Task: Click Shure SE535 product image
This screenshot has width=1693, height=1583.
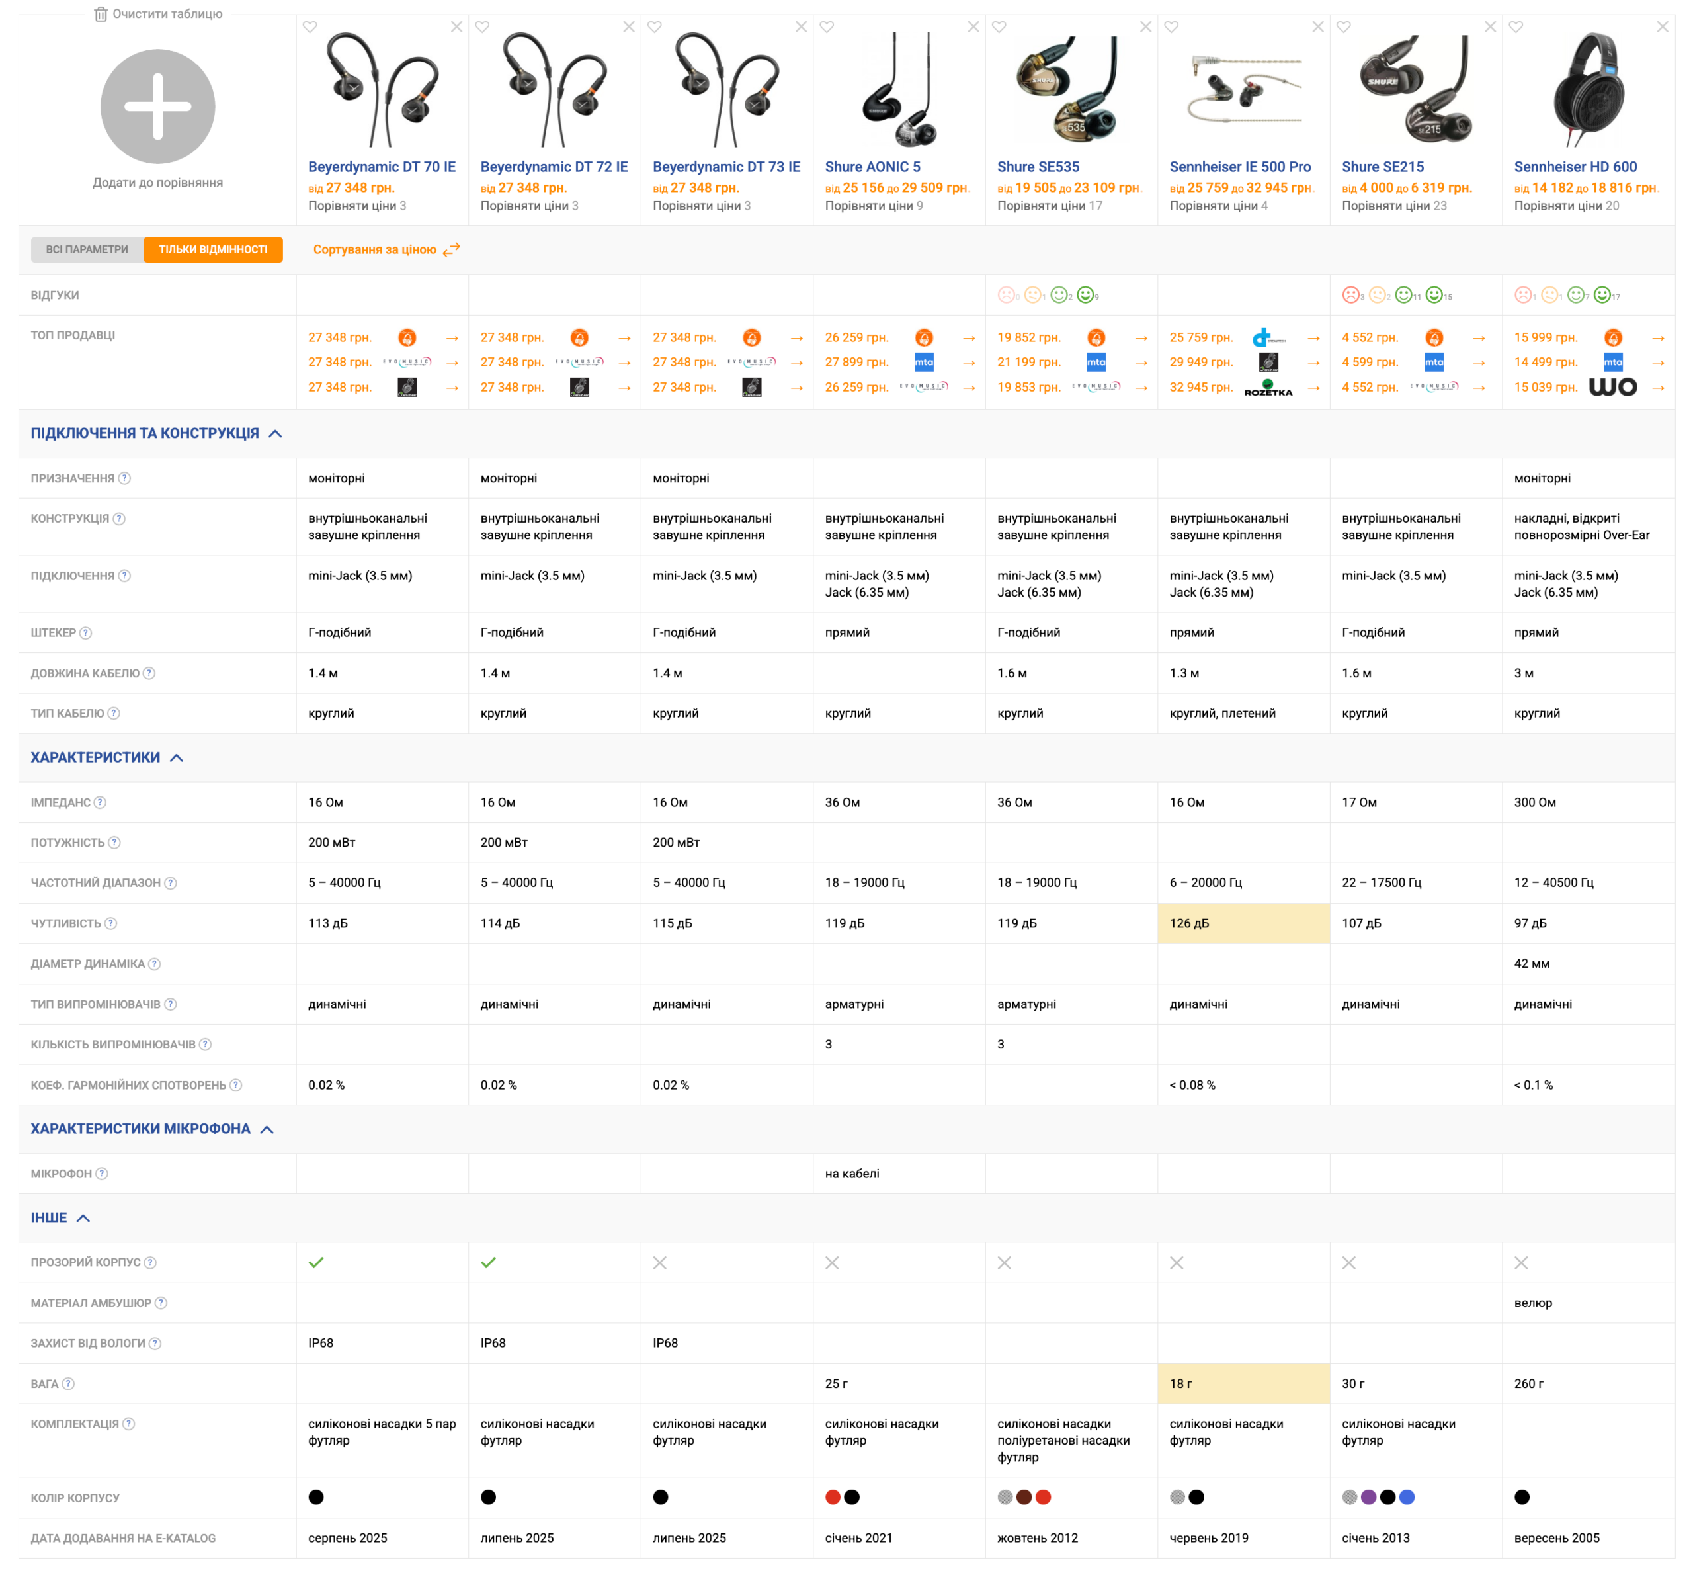Action: click(x=1066, y=89)
